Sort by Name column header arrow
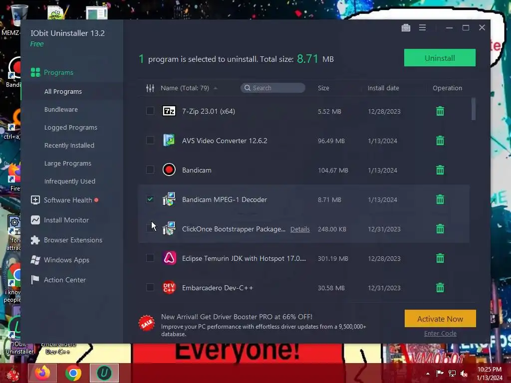 click(216, 88)
